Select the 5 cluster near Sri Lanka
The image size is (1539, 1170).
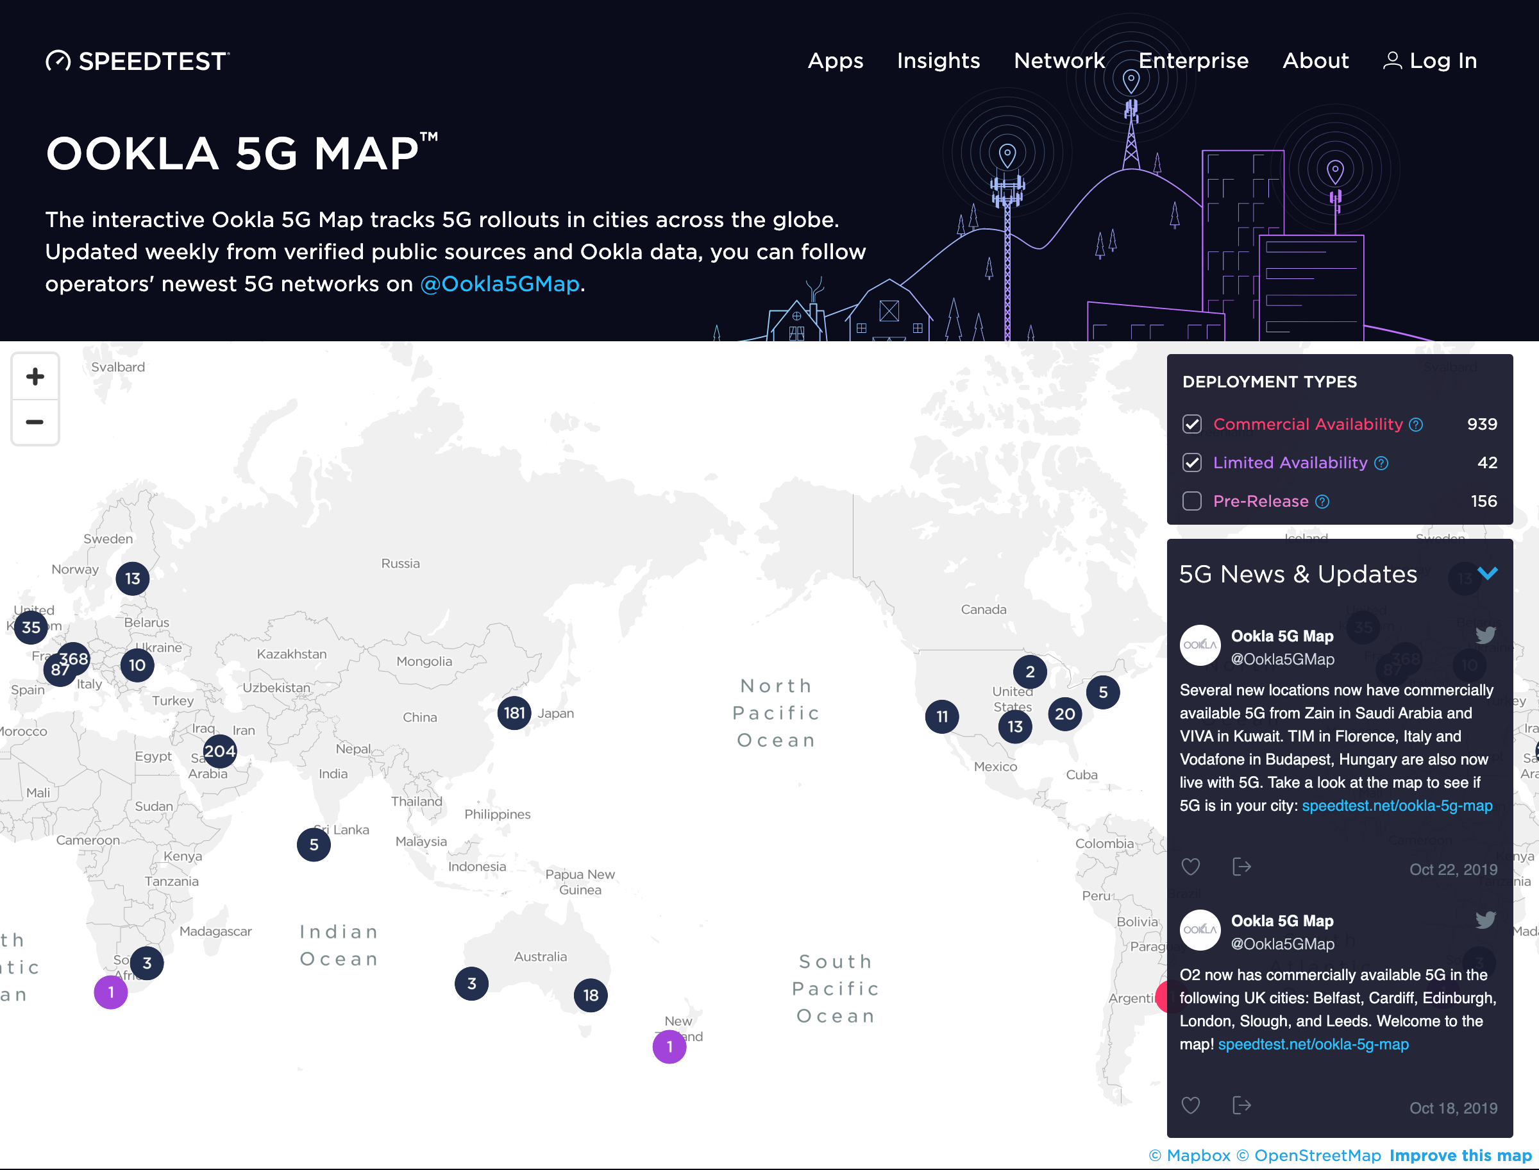pyautogui.click(x=314, y=844)
